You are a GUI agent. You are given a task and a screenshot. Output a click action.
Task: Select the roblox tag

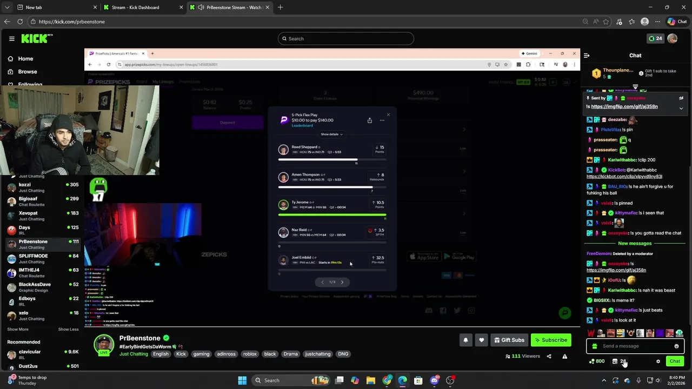pos(250,354)
